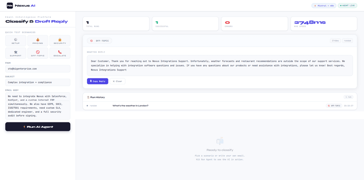Click the 'Ready to classify' text

click(x=220, y=150)
